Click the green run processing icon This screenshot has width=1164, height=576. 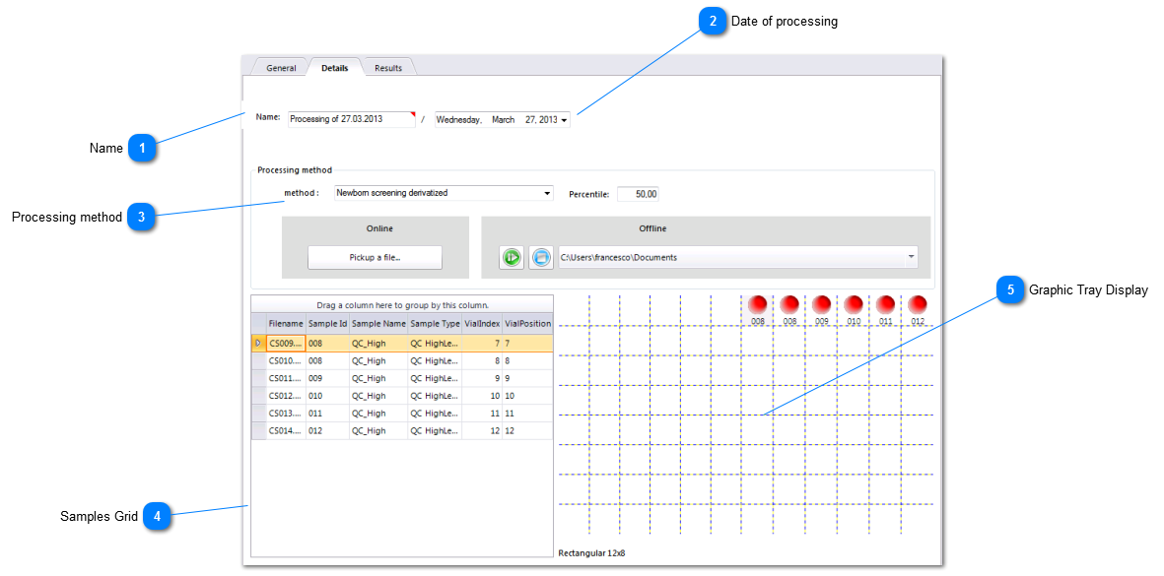click(511, 257)
